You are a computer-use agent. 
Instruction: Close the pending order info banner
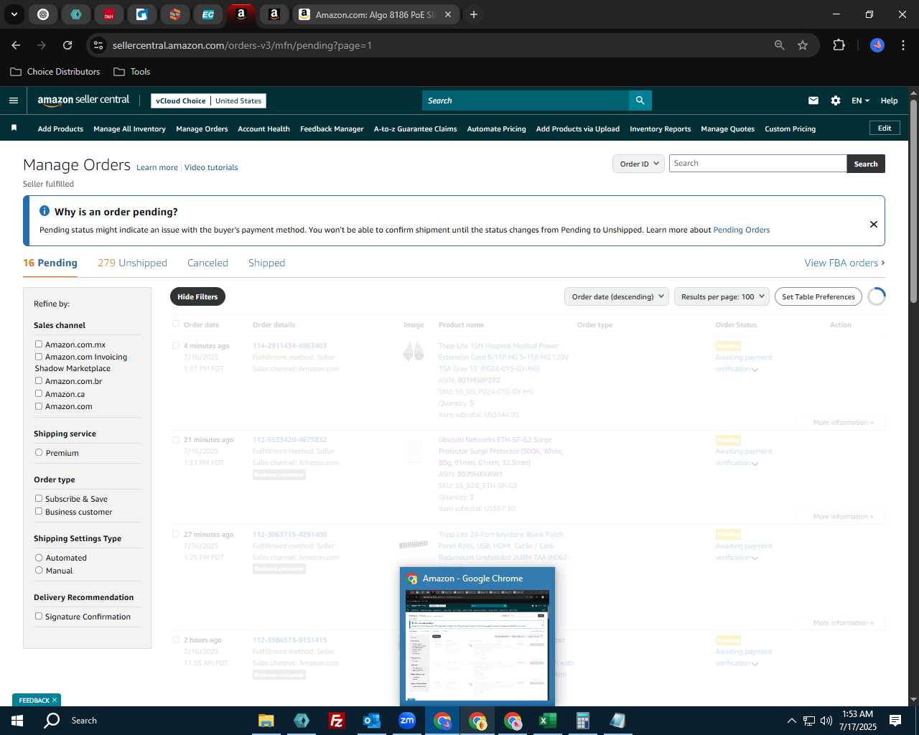pos(874,224)
